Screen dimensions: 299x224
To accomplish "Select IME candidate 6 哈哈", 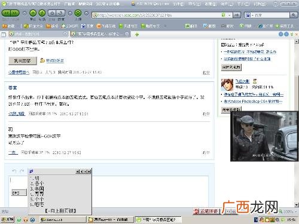I will pos(37,204).
